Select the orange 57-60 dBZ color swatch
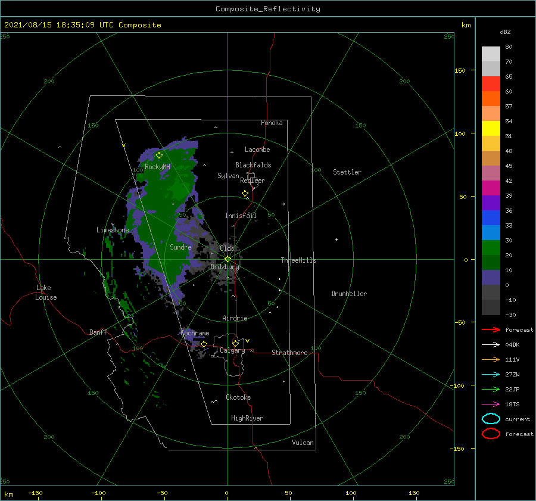536x501 pixels. (x=491, y=99)
